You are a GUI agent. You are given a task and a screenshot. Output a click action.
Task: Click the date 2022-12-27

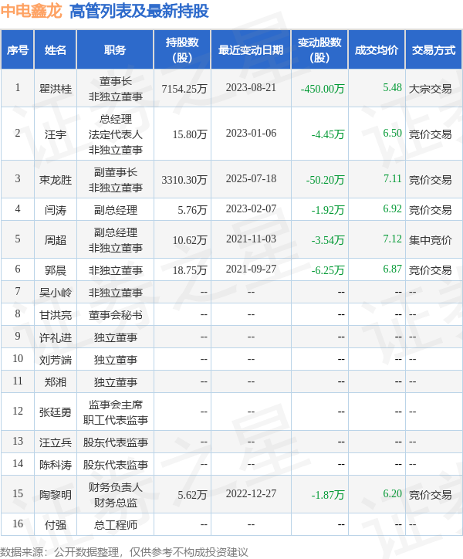(x=251, y=494)
